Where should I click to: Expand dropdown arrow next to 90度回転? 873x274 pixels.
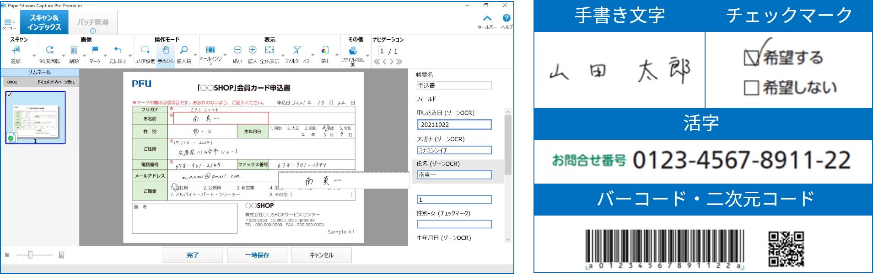63,56
